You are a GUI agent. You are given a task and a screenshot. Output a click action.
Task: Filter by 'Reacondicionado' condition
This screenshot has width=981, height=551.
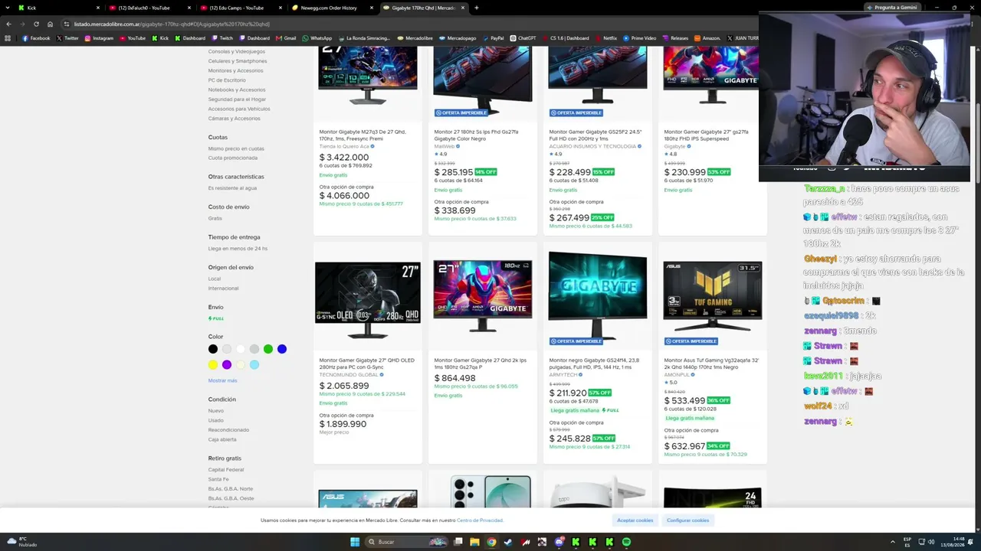tap(228, 430)
